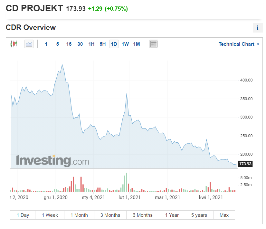Viewport: 266px width, 229px height.
Task: Click the current price 173.93 in header
Action: [x=76, y=9]
